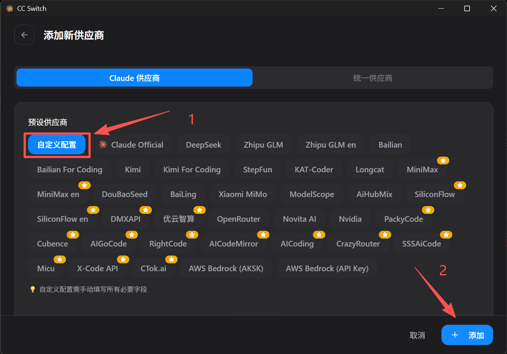507x354 pixels.
Task: Click the star badge on MiniMax preset
Action: pyautogui.click(x=443, y=161)
